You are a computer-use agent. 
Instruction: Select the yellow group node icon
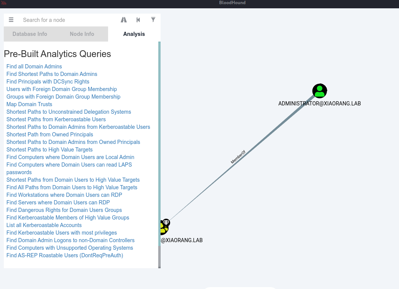point(163,228)
